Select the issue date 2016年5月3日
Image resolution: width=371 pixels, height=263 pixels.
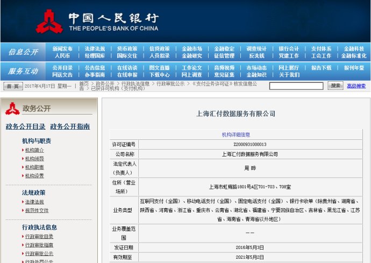tap(250, 247)
